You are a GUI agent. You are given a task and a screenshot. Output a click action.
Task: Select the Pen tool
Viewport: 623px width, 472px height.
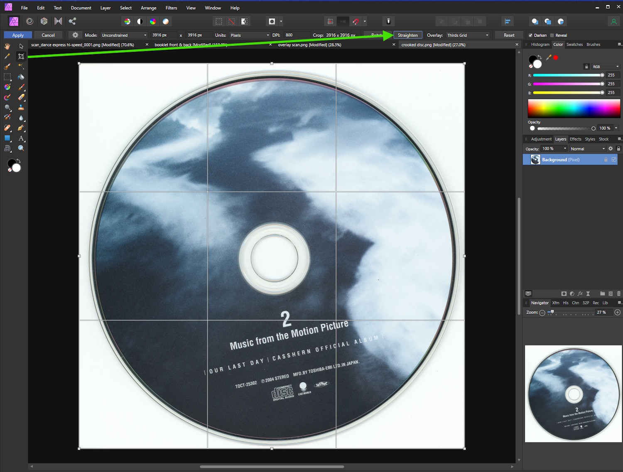[x=21, y=128]
